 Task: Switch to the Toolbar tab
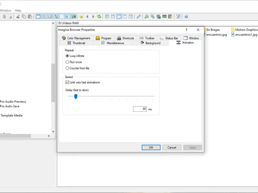coord(147,38)
